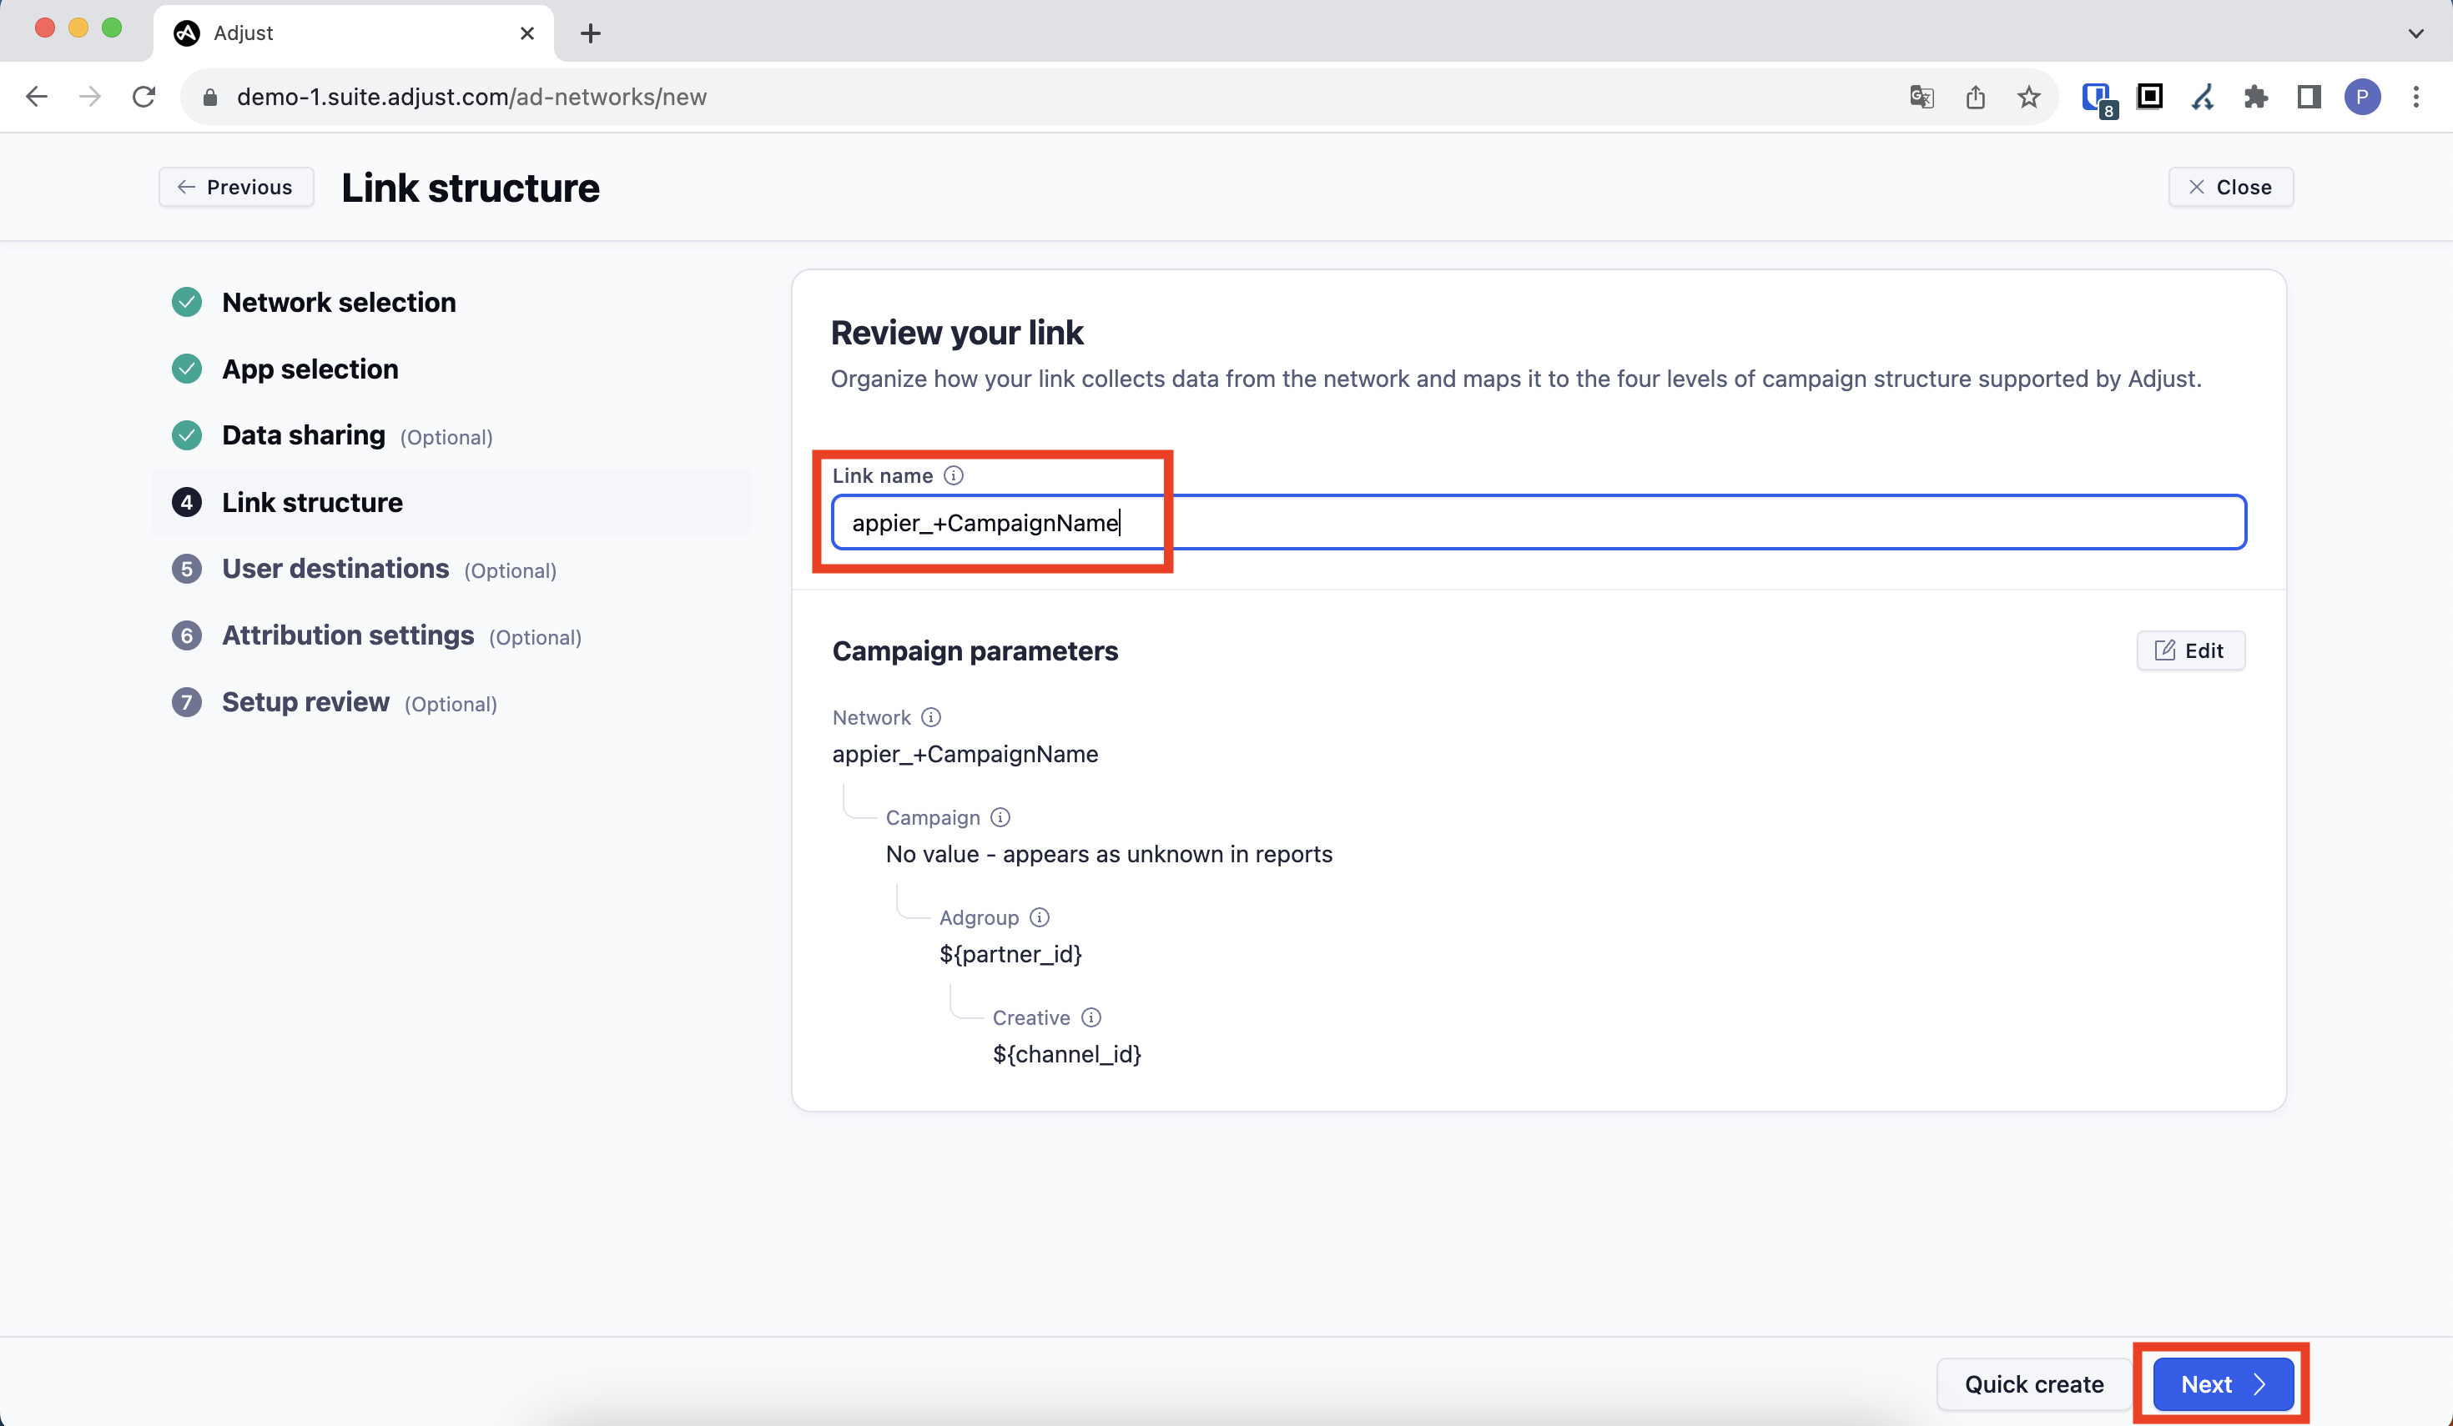This screenshot has width=2453, height=1426.
Task: Click into the Link name field
Action: [x=1538, y=524]
